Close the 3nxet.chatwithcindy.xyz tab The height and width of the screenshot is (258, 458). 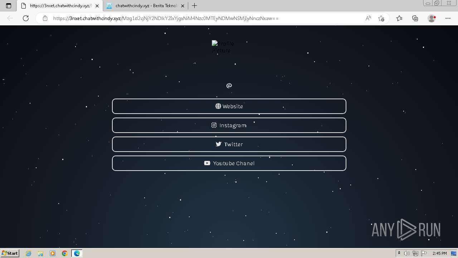click(97, 6)
